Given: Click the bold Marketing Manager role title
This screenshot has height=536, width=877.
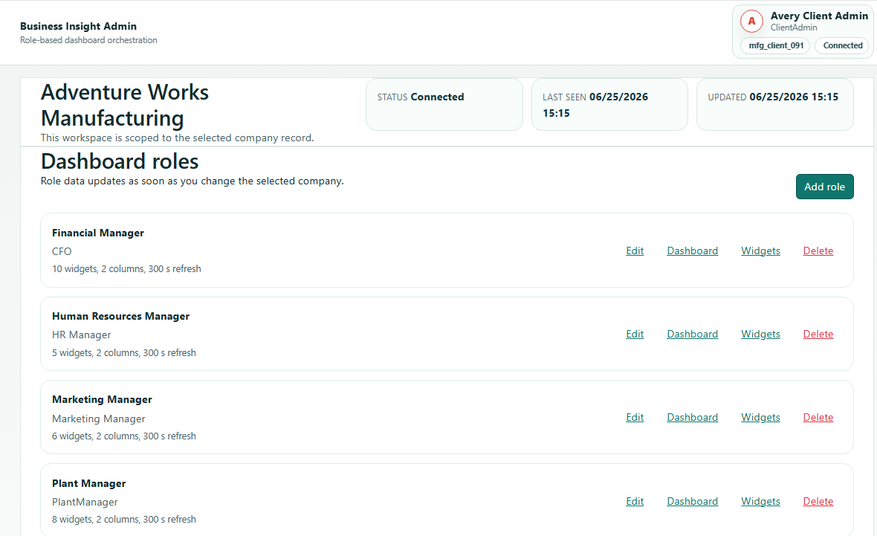Looking at the screenshot, I should coord(102,399).
